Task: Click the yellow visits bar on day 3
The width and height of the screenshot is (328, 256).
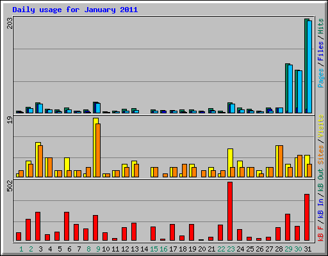Action: pyautogui.click(x=38, y=159)
